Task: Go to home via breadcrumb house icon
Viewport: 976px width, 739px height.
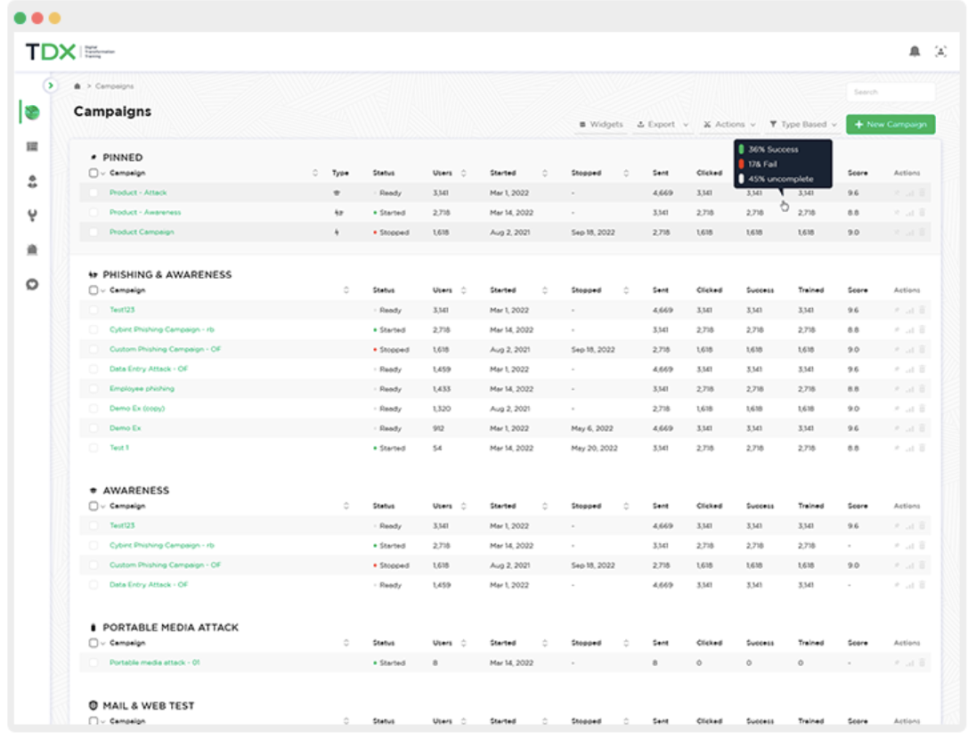Action: pos(77,85)
